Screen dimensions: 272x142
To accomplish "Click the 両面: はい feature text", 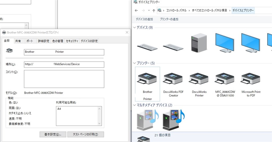I will [15, 108].
